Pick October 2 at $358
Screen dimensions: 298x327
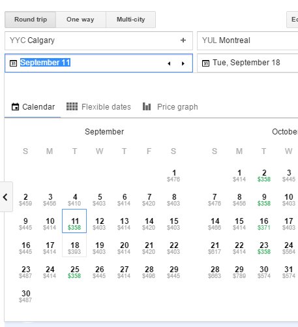[264, 176]
